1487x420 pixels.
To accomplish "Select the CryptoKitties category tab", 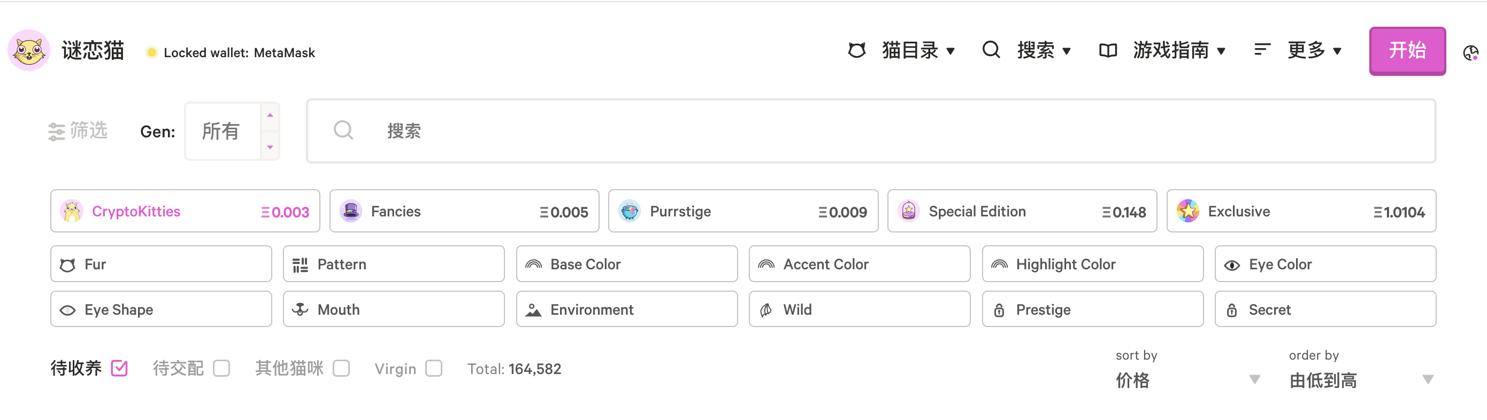I will [185, 211].
